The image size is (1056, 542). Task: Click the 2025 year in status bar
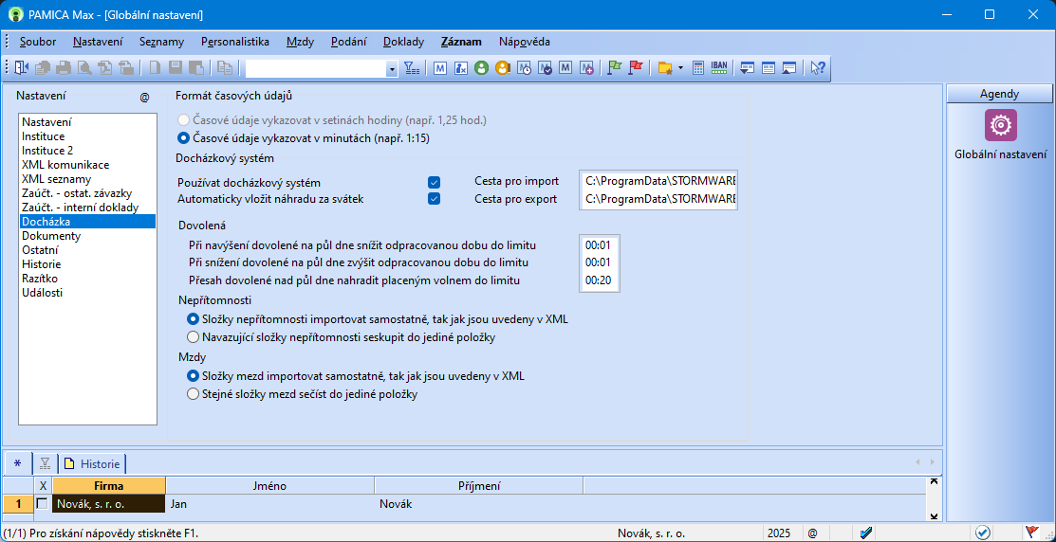(779, 533)
